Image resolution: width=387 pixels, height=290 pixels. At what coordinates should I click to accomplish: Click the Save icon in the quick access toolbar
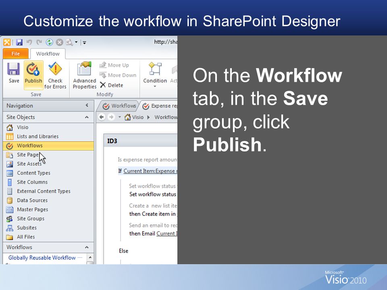tap(19, 42)
